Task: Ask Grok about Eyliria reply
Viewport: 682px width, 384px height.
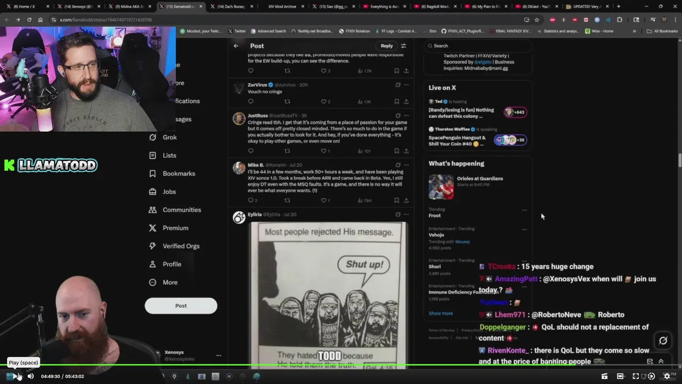Action: click(397, 214)
